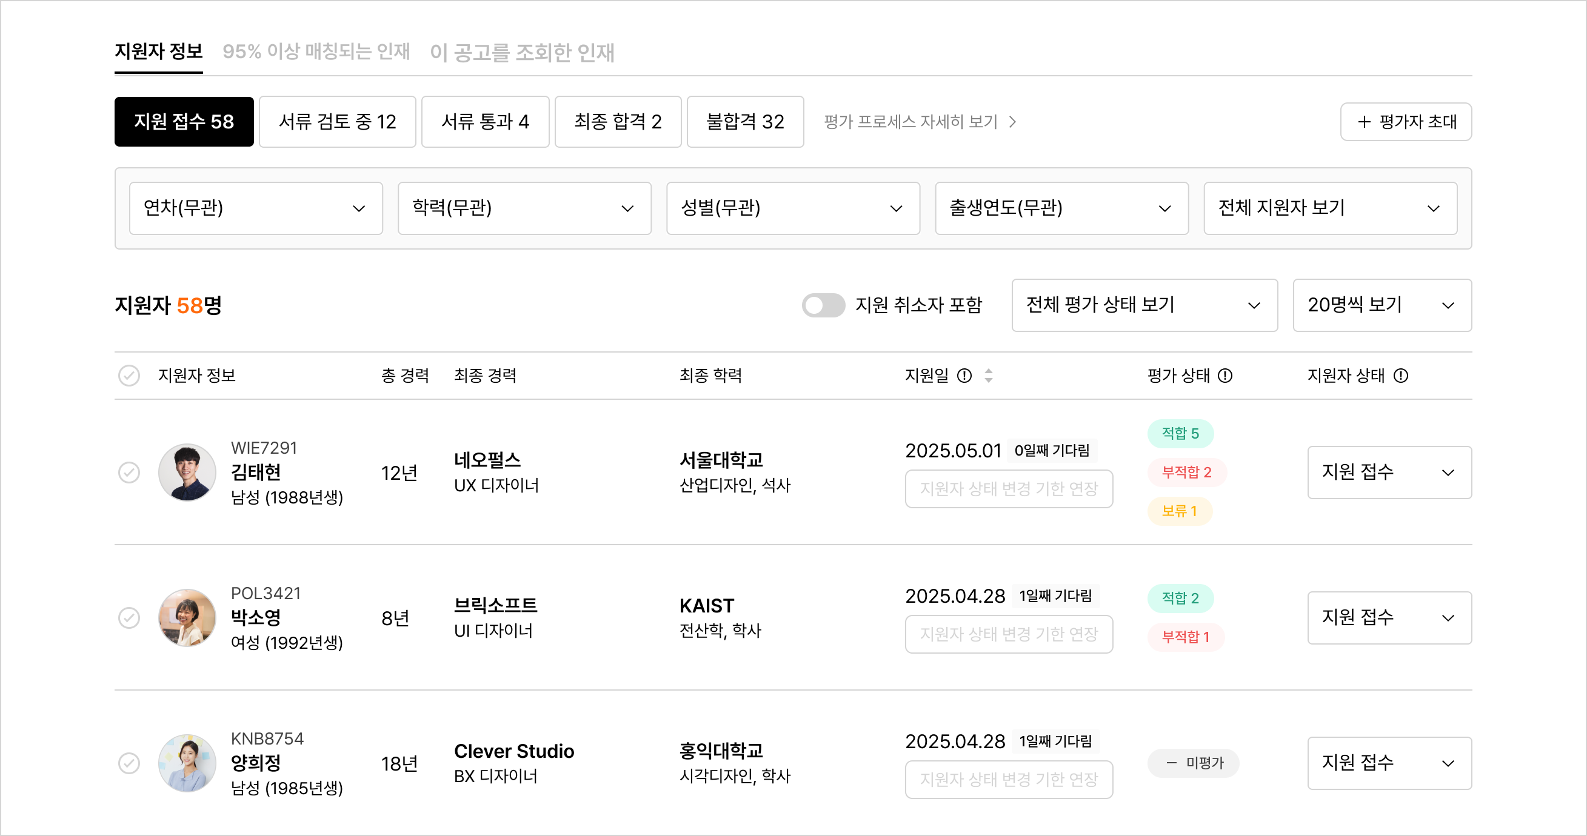Click 김태현's profile photo
1587x836 pixels.
tap(187, 472)
